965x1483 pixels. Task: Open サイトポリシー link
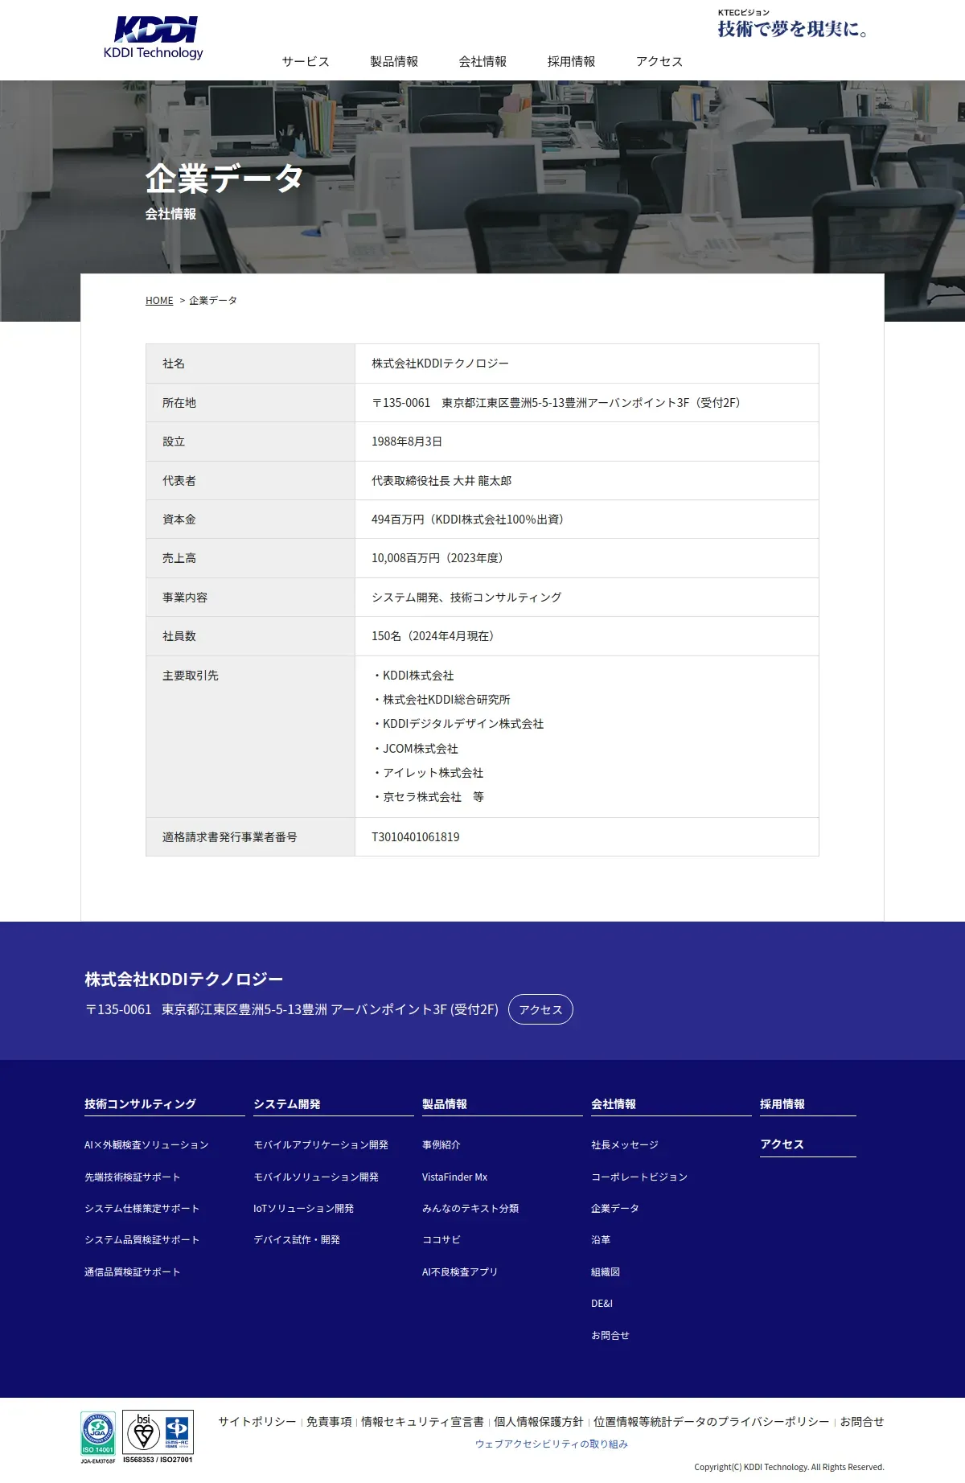click(257, 1422)
